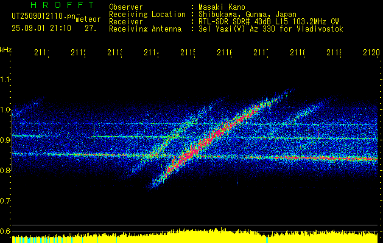Click the "Observer" field label
The width and height of the screenshot is (383, 243).
(x=126, y=7)
